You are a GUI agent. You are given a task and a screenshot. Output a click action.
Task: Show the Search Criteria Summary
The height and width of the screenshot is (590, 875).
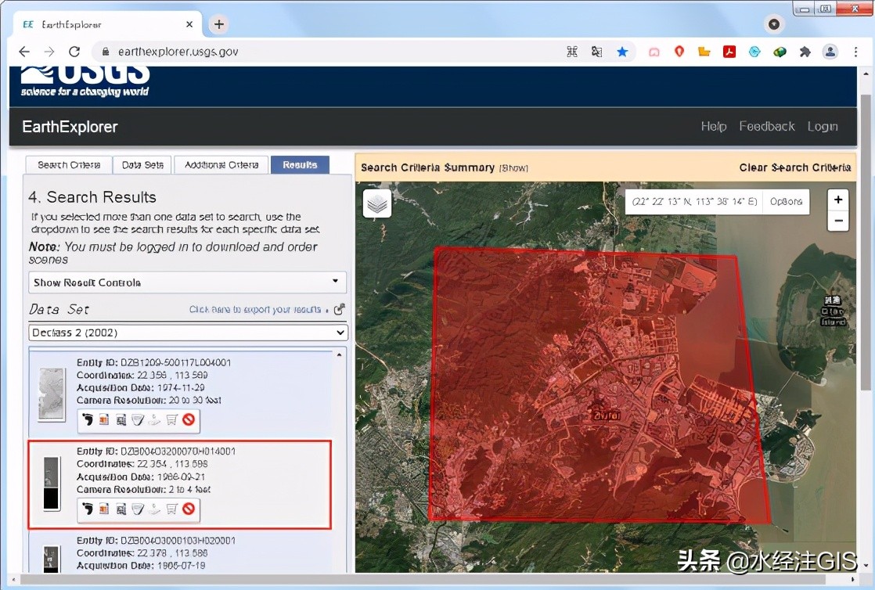[516, 167]
